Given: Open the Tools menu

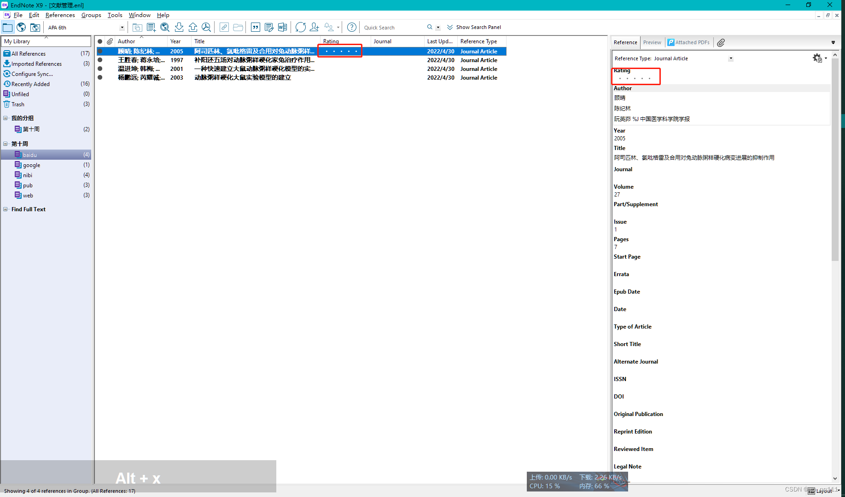Looking at the screenshot, I should [115, 15].
